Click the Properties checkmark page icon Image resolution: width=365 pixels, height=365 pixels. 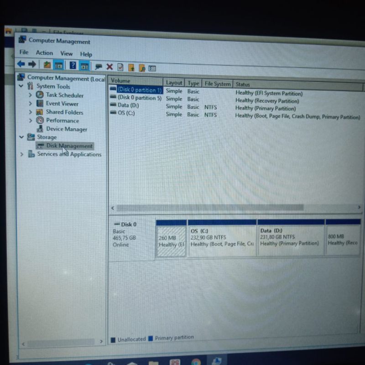[120, 67]
